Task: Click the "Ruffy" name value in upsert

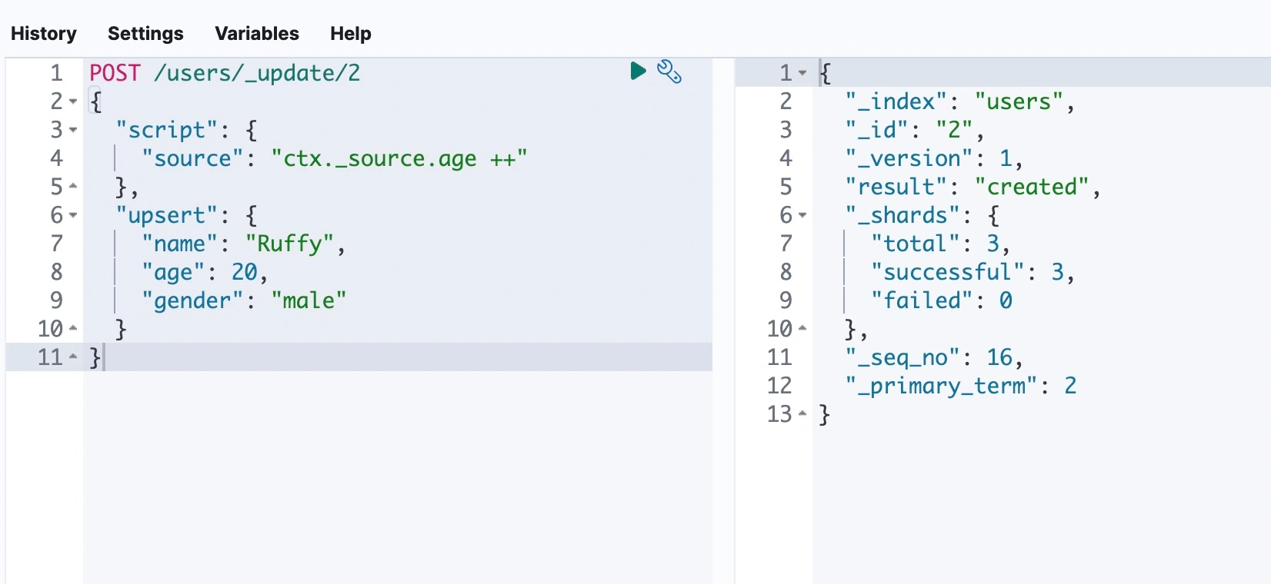Action: (289, 244)
